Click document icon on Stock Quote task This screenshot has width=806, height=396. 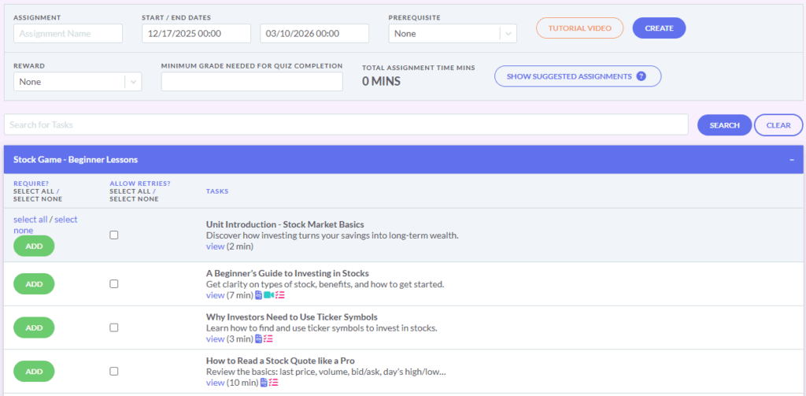264,383
